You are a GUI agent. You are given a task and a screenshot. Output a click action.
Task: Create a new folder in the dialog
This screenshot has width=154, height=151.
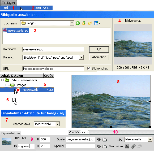(90, 23)
